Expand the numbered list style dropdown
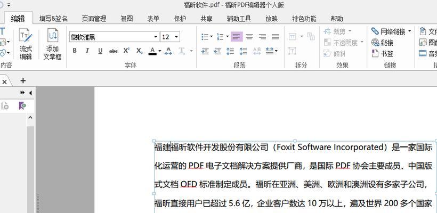 228,36
